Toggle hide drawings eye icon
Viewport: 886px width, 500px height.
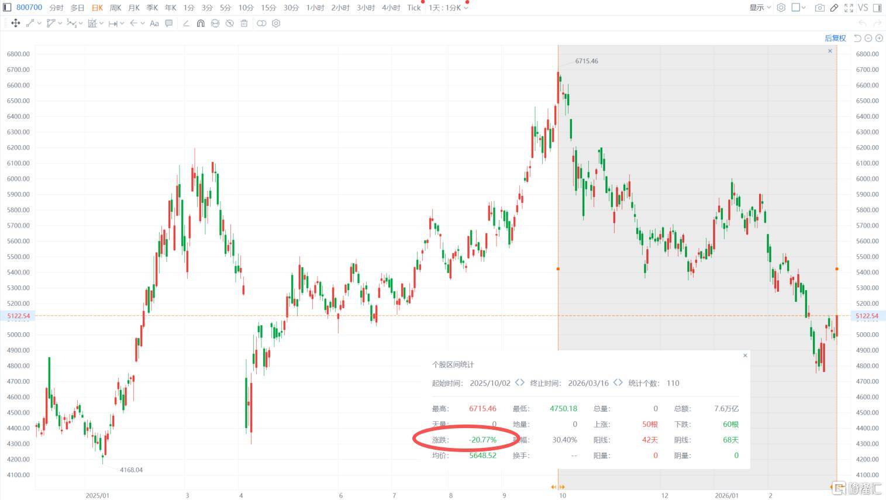point(230,23)
